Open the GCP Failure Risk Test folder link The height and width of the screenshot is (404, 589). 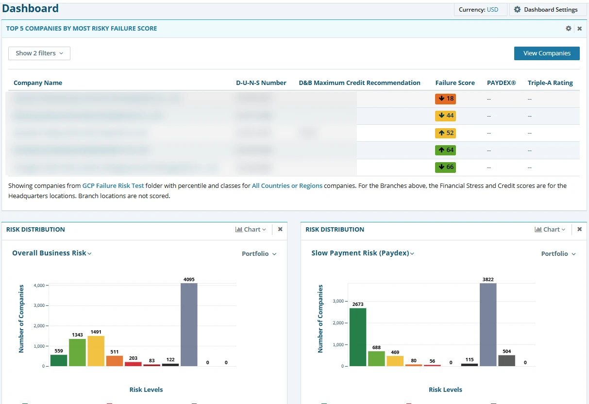coord(113,186)
